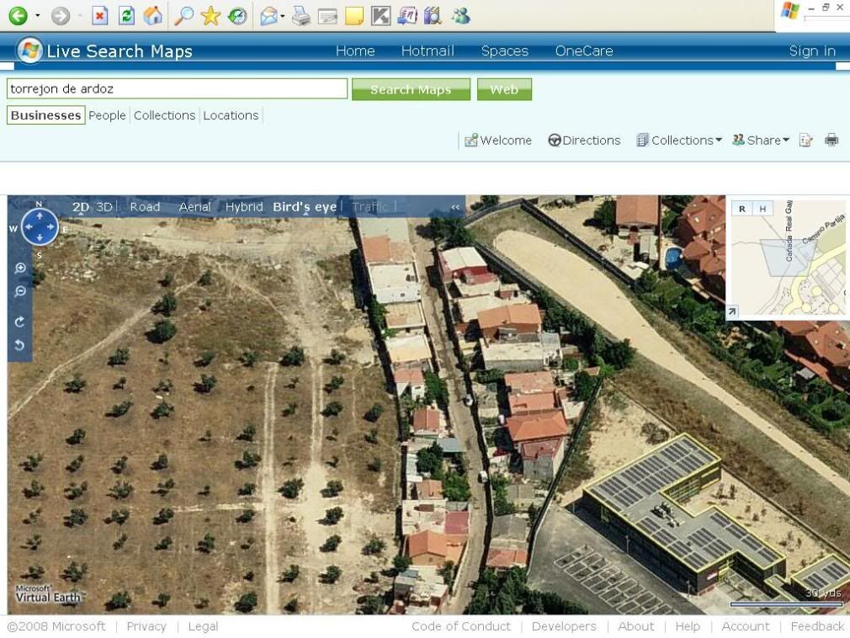The width and height of the screenshot is (850, 638).
Task: Switch to the People search tab
Action: coord(107,115)
